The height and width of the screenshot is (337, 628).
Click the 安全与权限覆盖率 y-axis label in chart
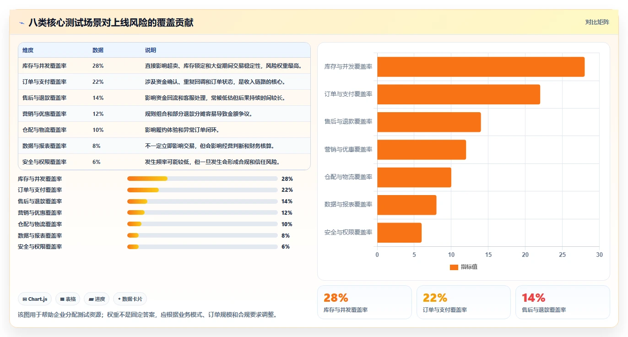348,233
